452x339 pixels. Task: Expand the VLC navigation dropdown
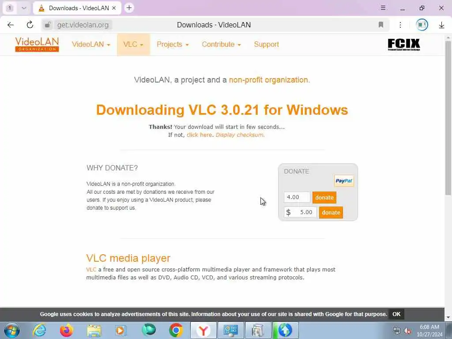[x=133, y=45]
